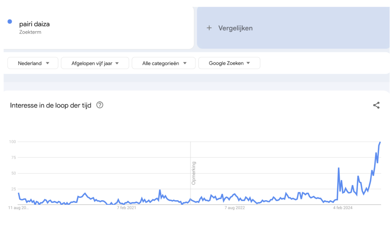Click the 7 aug 2022 axis label
Viewport: 390px width, 233px height.
(234, 208)
